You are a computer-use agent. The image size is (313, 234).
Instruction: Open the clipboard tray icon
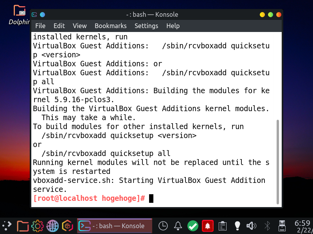(222, 226)
